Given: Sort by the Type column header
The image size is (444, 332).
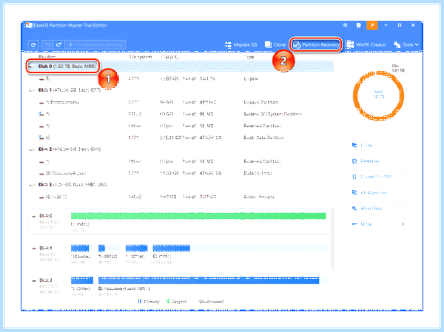Looking at the screenshot, I should coord(249,57).
